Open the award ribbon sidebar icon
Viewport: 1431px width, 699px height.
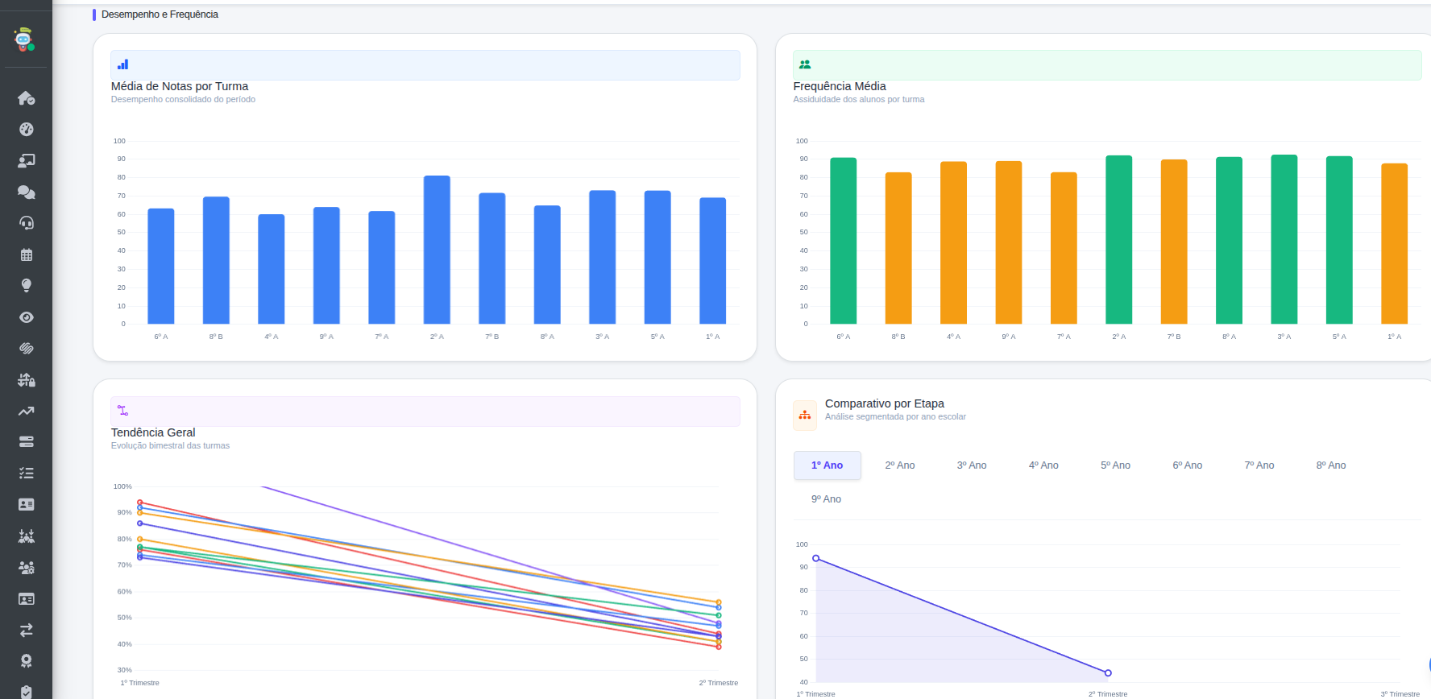26,661
